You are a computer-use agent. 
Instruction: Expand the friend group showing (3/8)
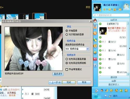(100, 63)
